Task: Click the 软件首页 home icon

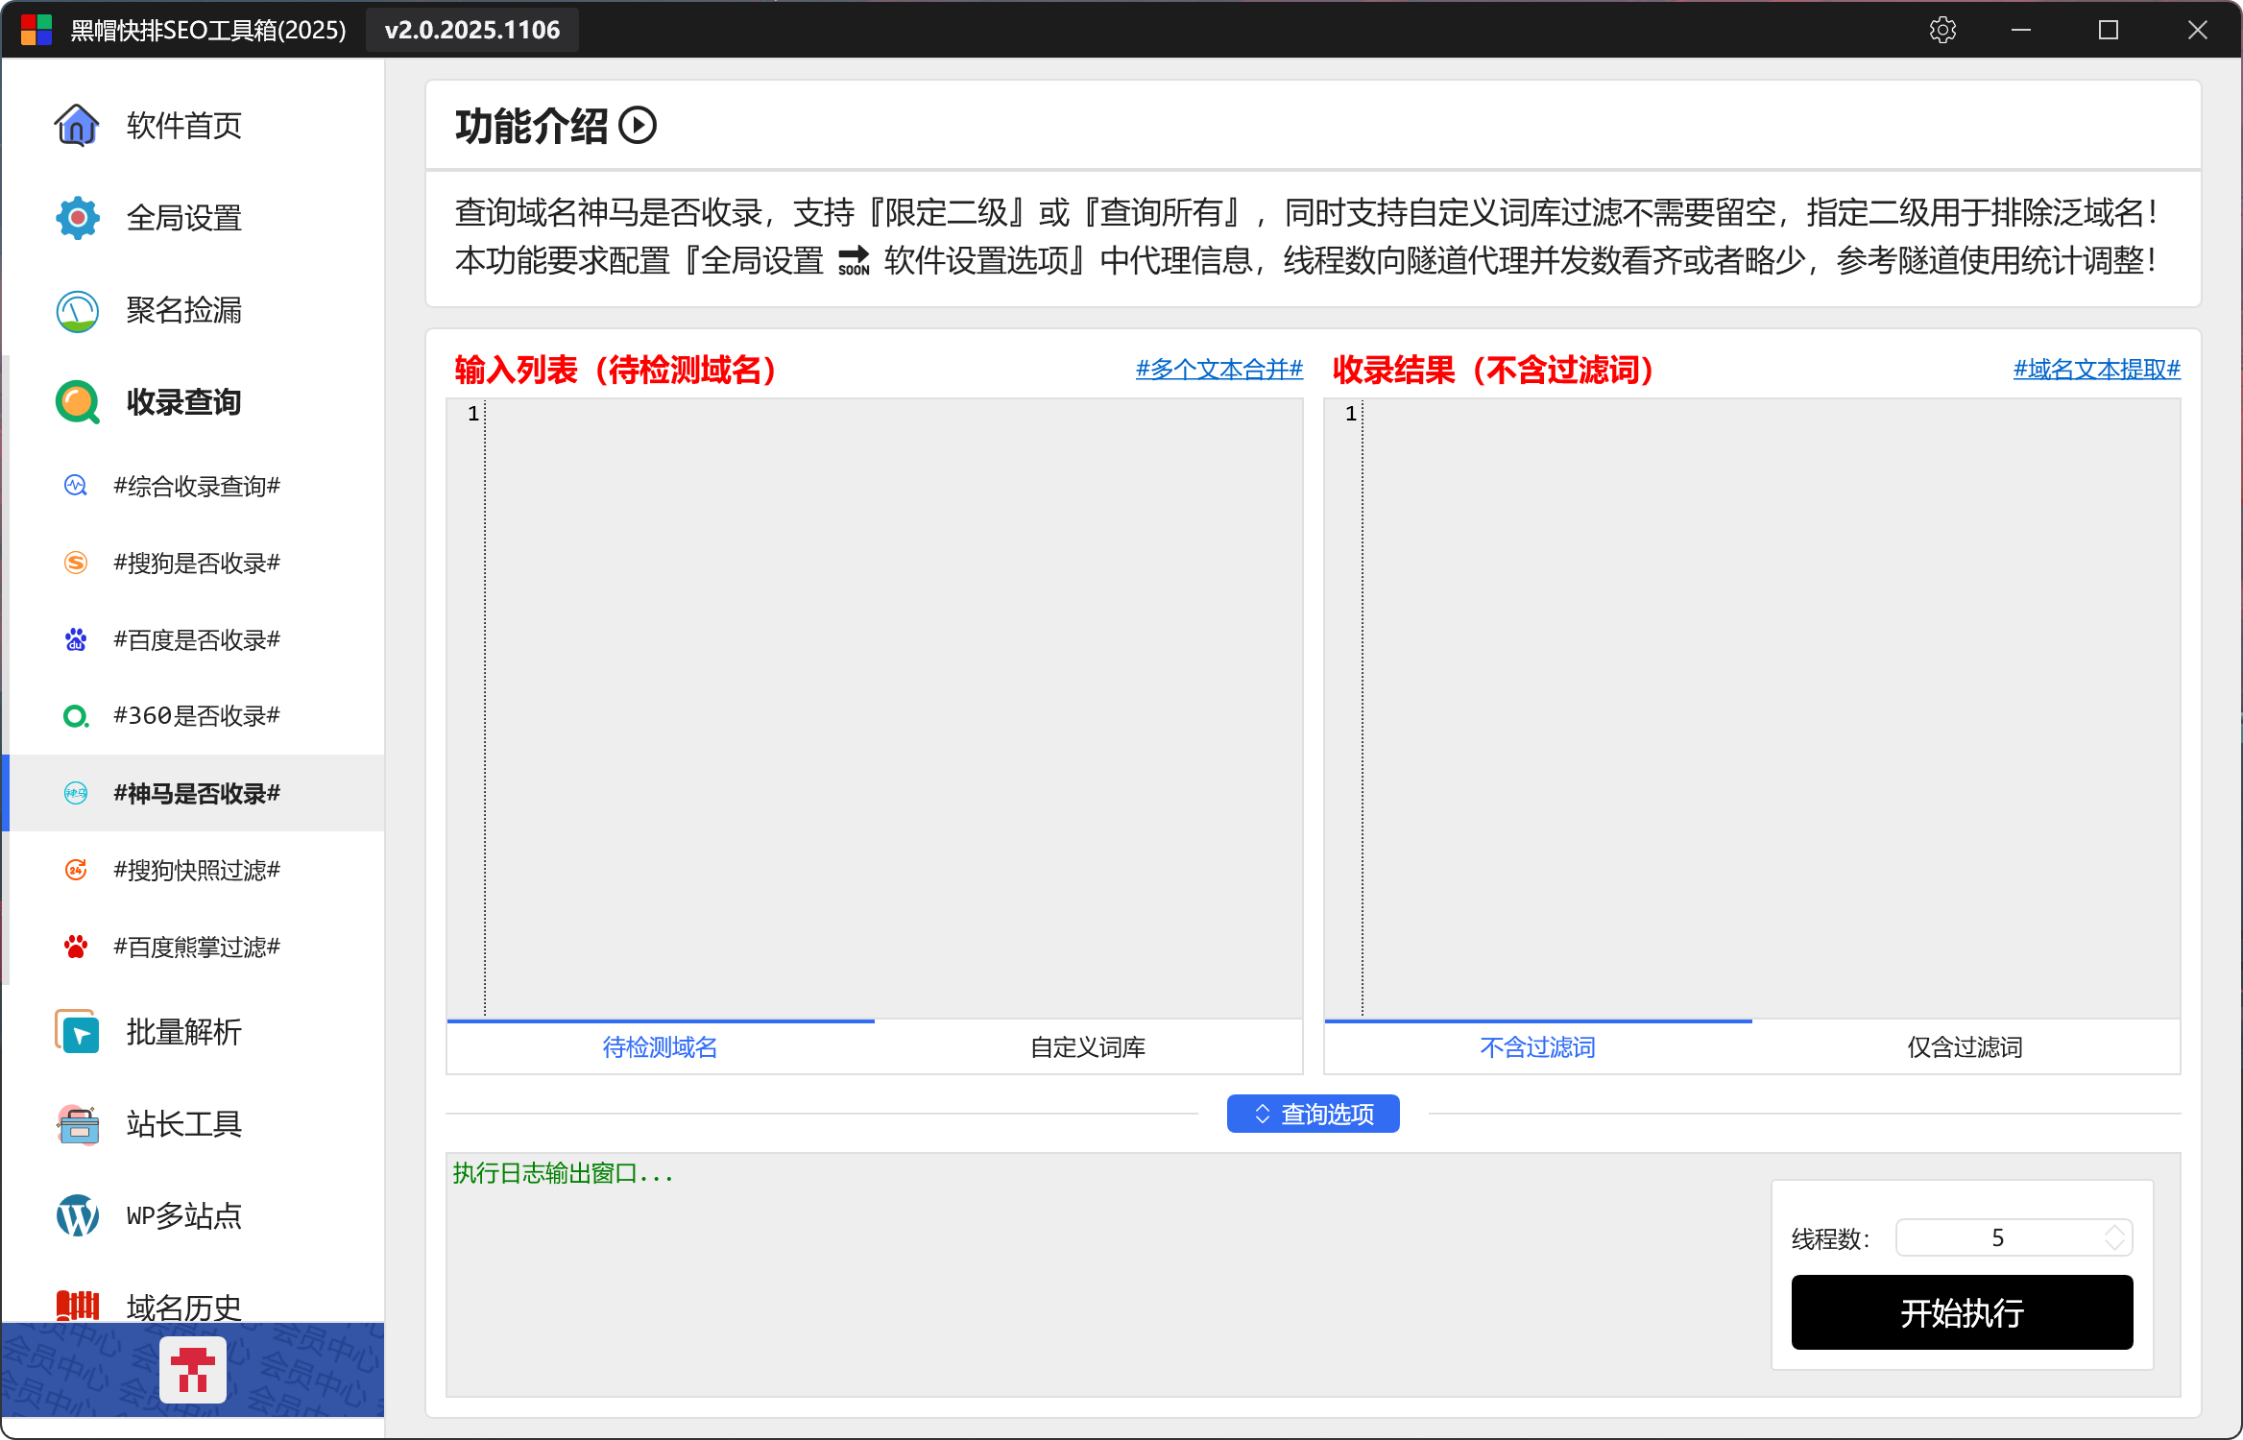Action: click(77, 125)
